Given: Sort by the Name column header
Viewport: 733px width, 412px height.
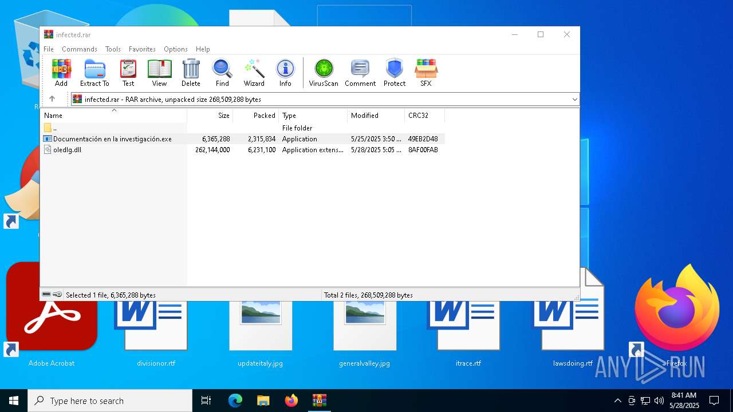Looking at the screenshot, I should coord(113,116).
